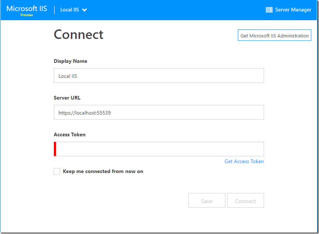319x234 pixels.
Task: Click the Access Token label
Action: point(70,135)
